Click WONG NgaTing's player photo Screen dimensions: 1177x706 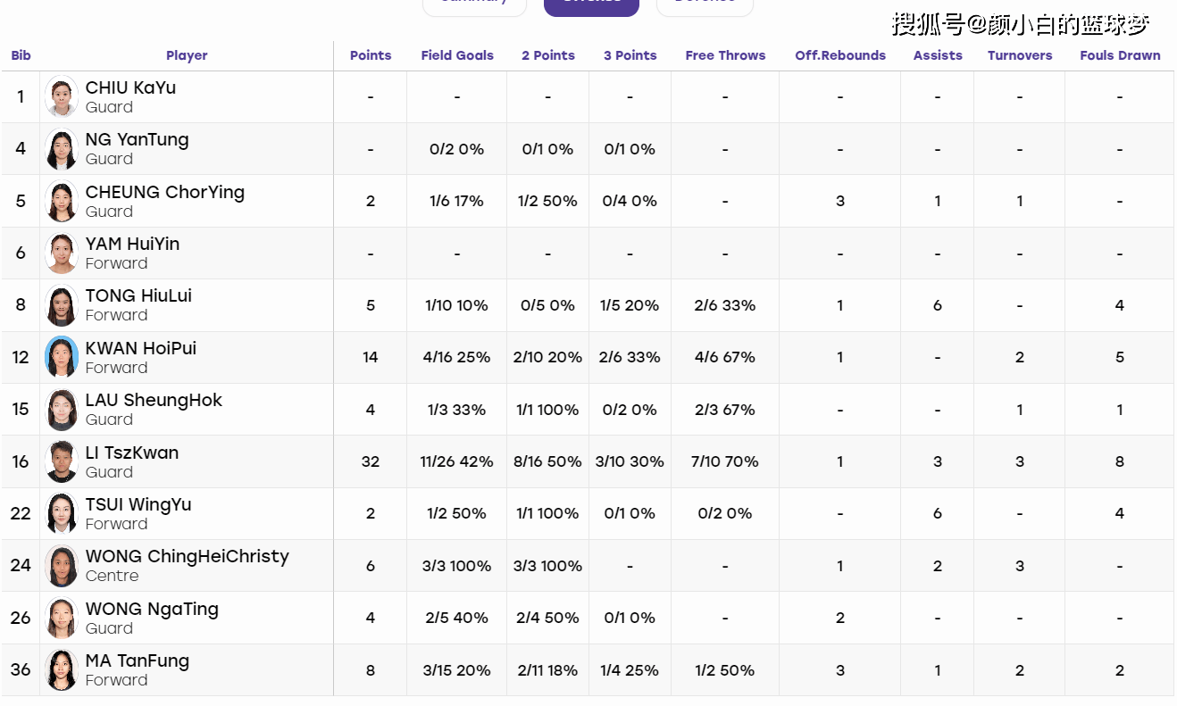pos(62,619)
